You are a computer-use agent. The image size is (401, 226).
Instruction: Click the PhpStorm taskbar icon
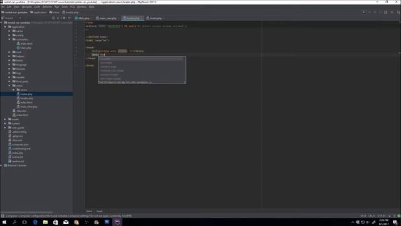click(117, 222)
